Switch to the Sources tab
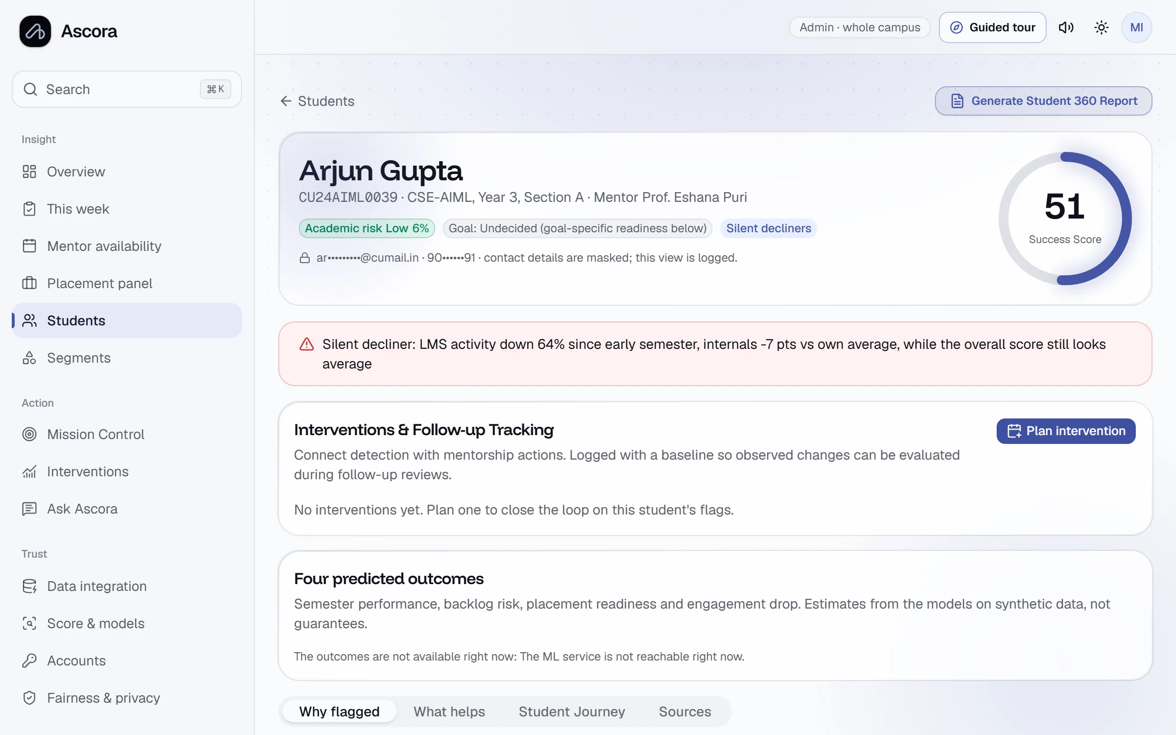 coord(685,711)
